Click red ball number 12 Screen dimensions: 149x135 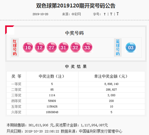(40, 47)
